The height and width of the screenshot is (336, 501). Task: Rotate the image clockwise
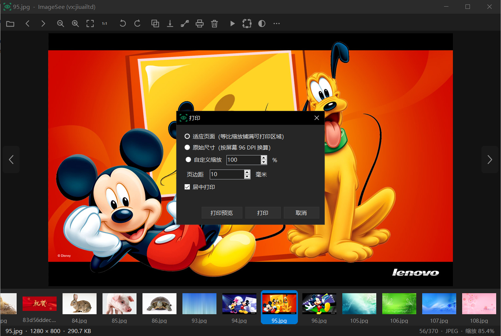pyautogui.click(x=137, y=24)
